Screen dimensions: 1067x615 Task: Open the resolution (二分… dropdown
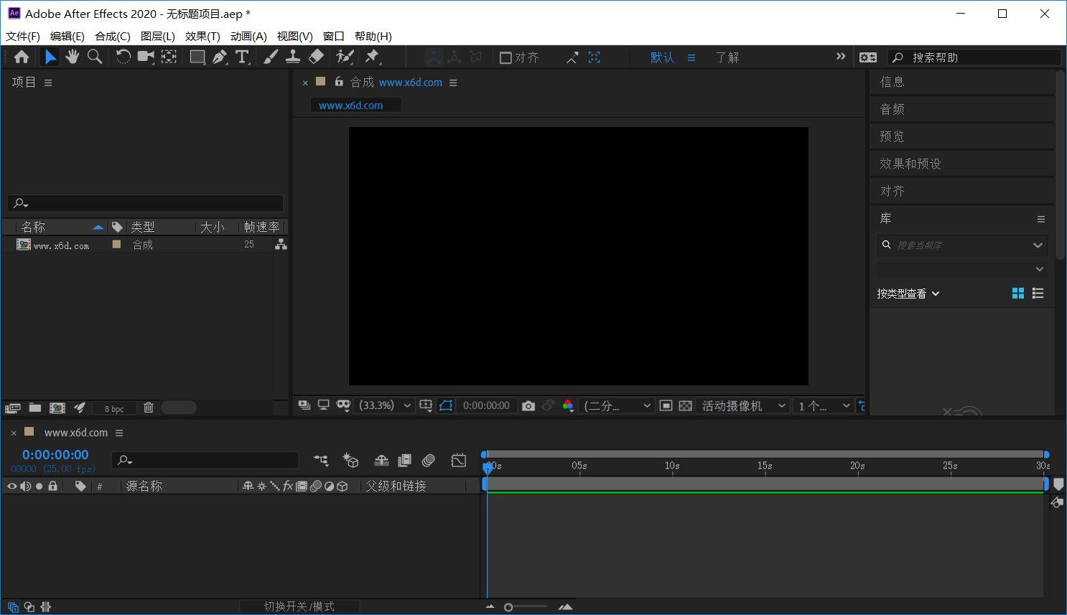tap(617, 405)
